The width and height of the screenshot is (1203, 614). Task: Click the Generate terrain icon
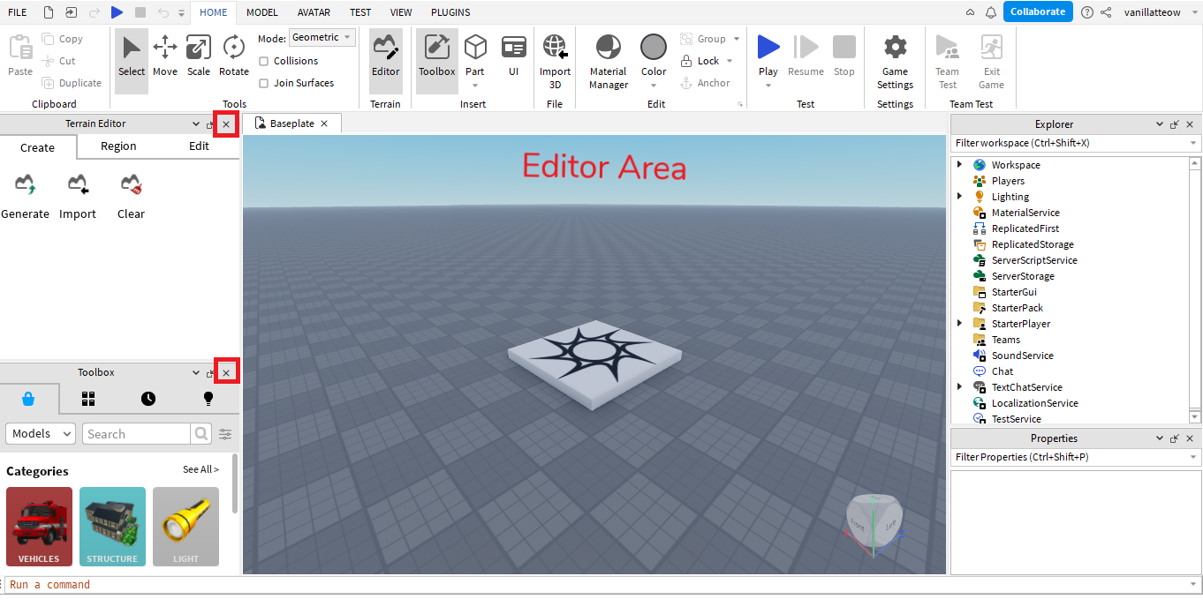point(25,186)
